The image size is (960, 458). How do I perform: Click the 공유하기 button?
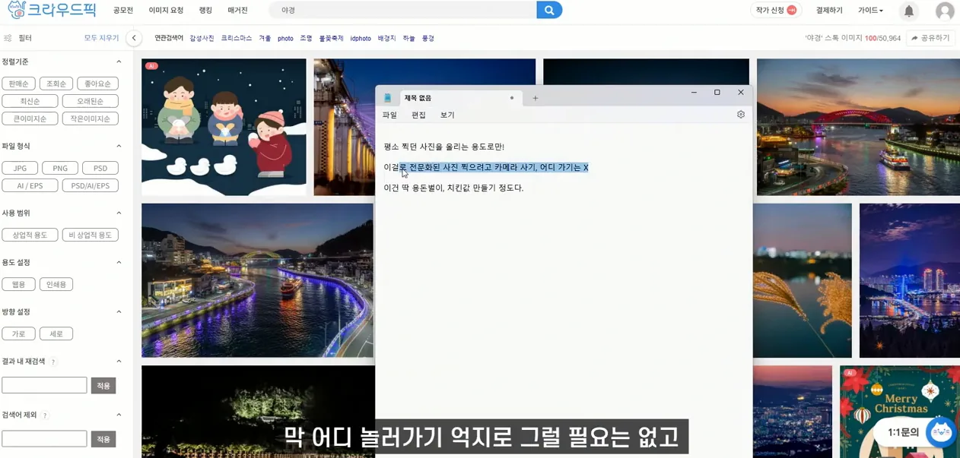click(x=930, y=38)
